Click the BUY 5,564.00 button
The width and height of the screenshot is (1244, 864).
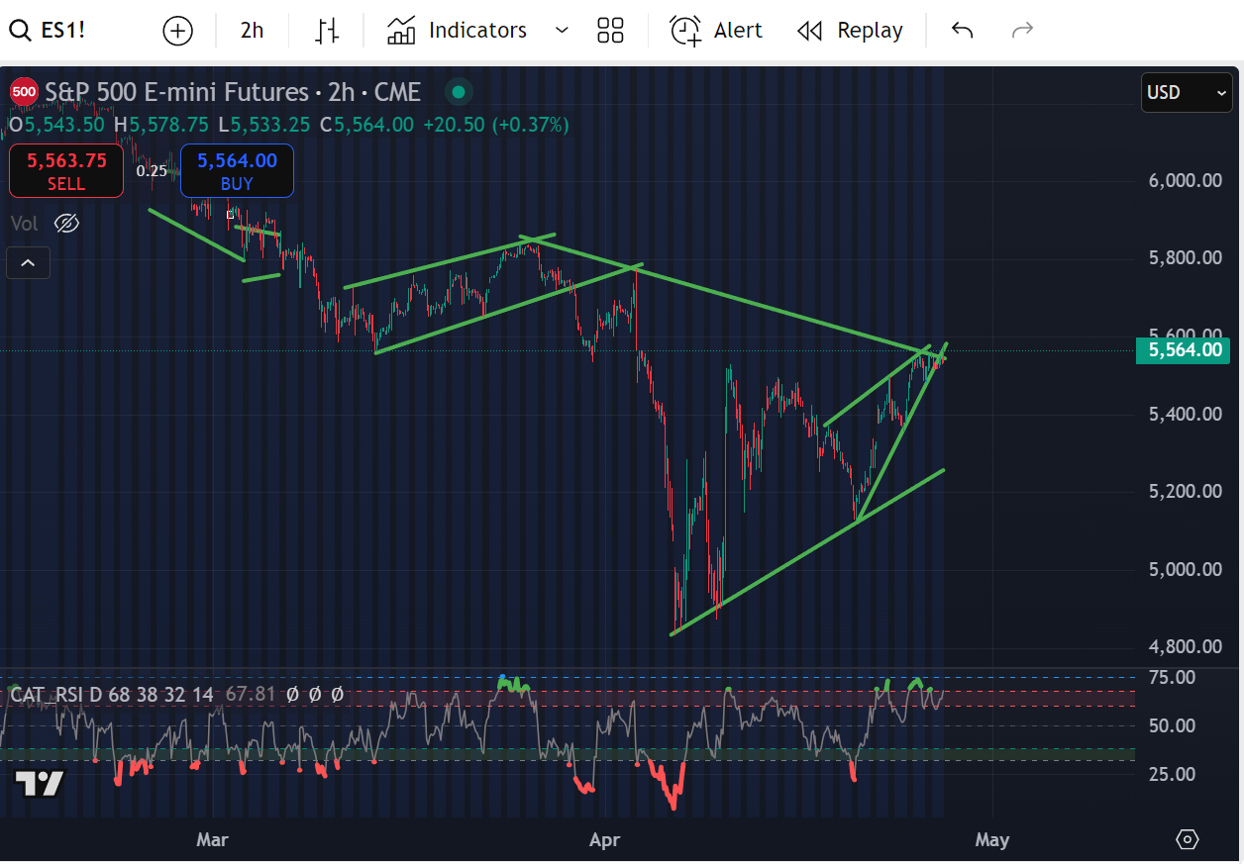click(x=237, y=170)
